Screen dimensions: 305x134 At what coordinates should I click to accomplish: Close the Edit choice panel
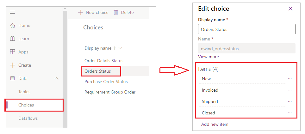pos(290,9)
